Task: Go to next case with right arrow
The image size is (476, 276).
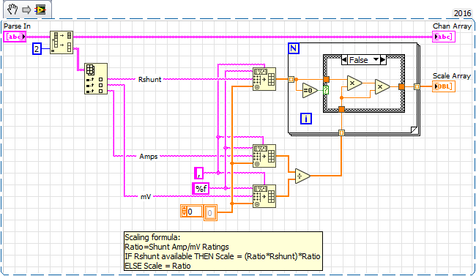Action: click(x=383, y=60)
